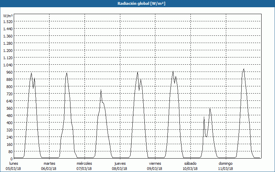Click the 480 y-axis tick label
The width and height of the screenshot is (275, 172).
(8, 115)
